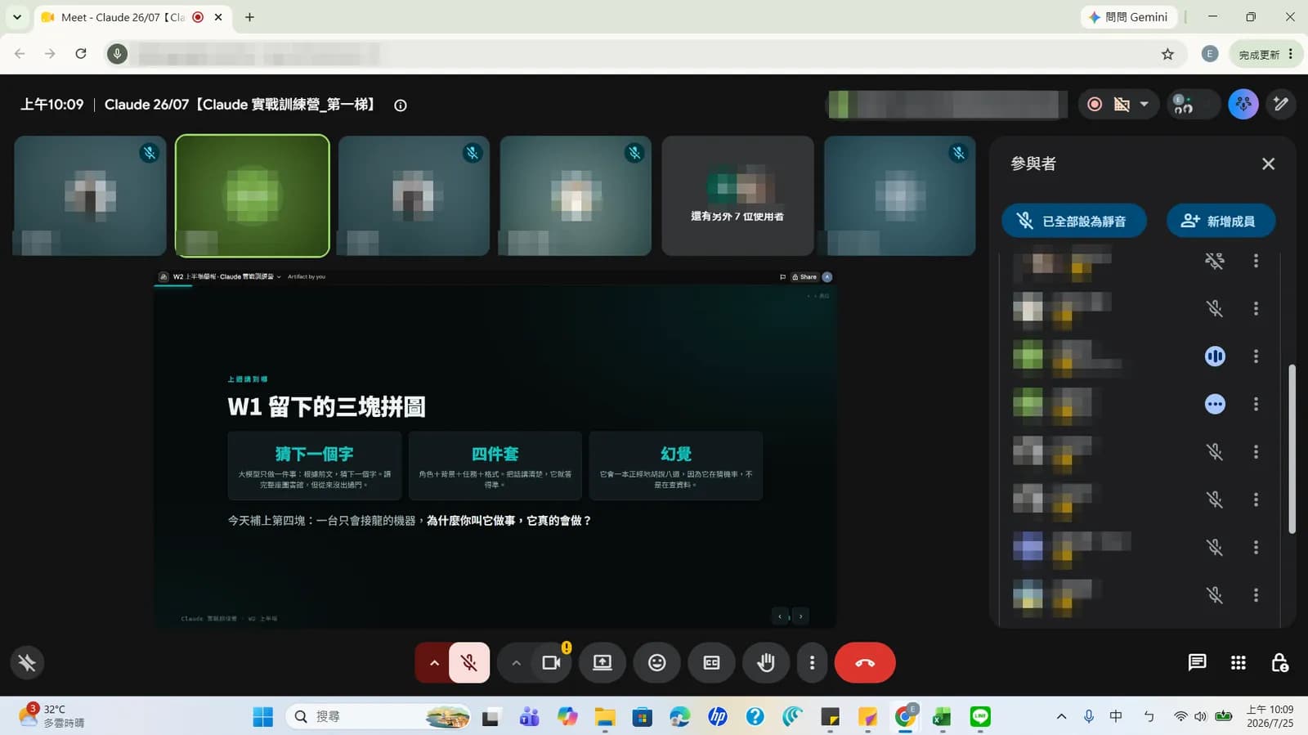
Task: Click 新增成員 add people button
Action: (x=1221, y=221)
